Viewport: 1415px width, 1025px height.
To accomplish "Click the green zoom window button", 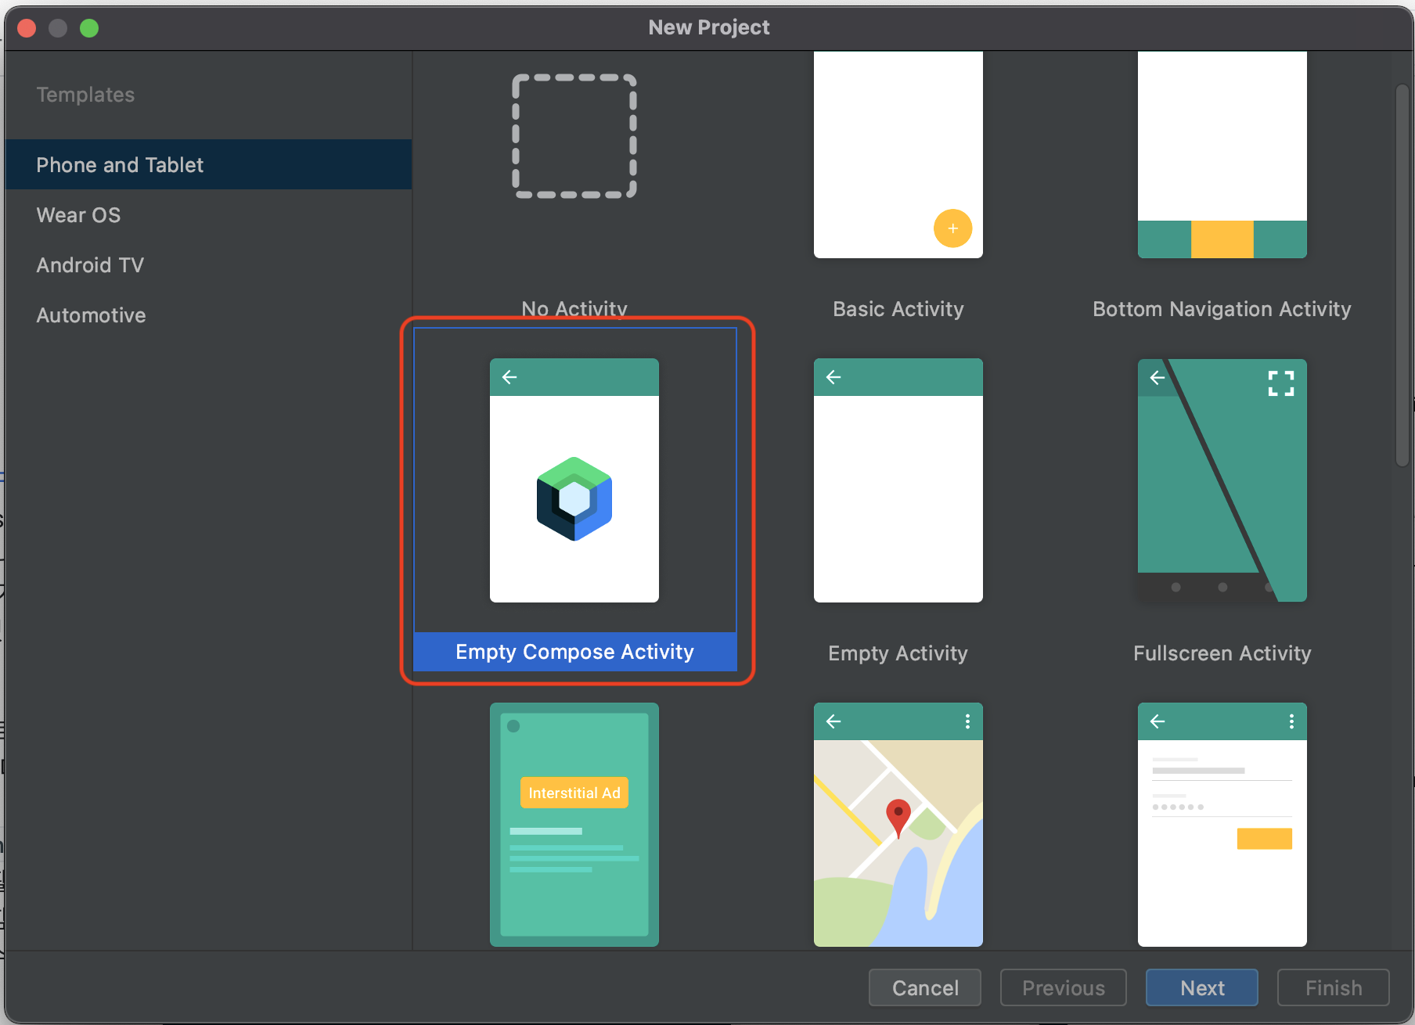I will click(x=89, y=28).
